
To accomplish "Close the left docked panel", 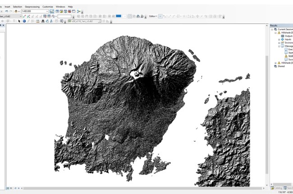I will (x=4, y=25).
